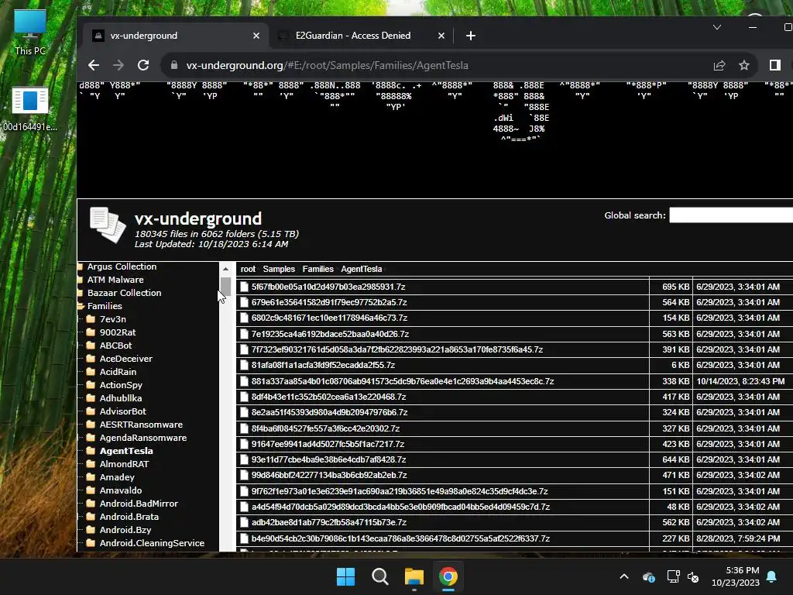
Task: Click AgentTesla in the breadcrumb
Action: coord(362,269)
